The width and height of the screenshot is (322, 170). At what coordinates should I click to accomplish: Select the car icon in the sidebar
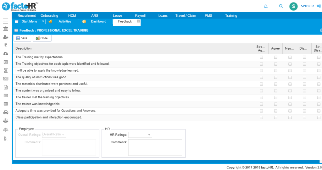[5, 112]
